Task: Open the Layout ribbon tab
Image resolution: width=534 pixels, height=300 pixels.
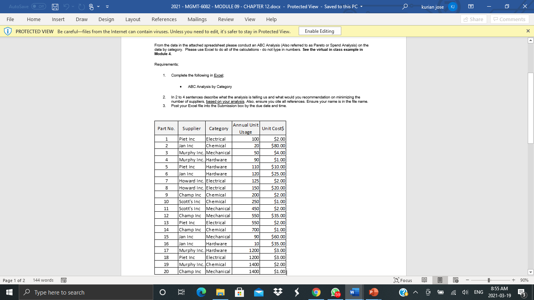Action: point(133,19)
